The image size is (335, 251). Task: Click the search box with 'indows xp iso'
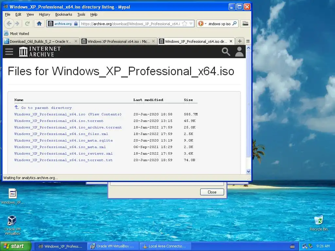[x=220, y=24]
